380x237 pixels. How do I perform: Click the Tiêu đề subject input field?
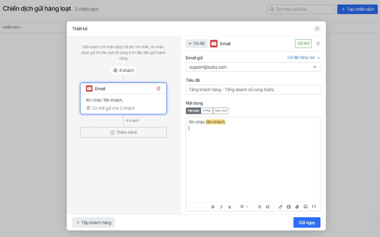pos(253,90)
